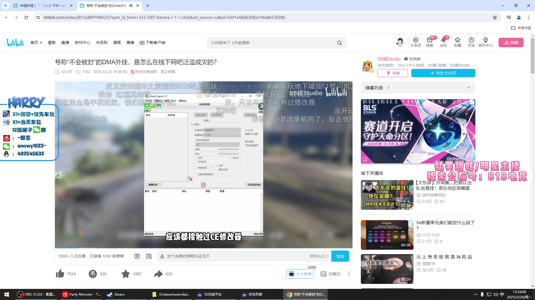535x300 pixels.
Task: Open the 历史 history clock icon
Action: pos(471,42)
